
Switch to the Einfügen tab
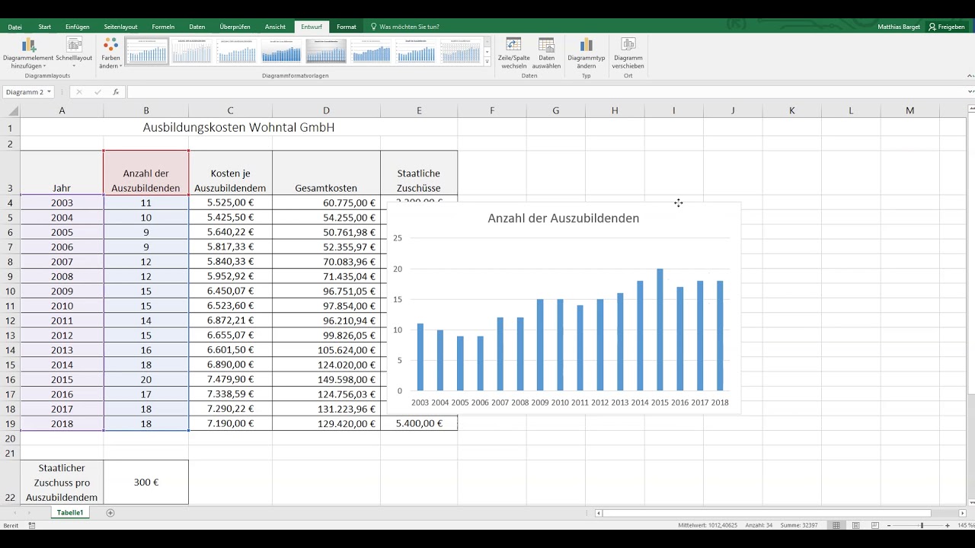(78, 27)
